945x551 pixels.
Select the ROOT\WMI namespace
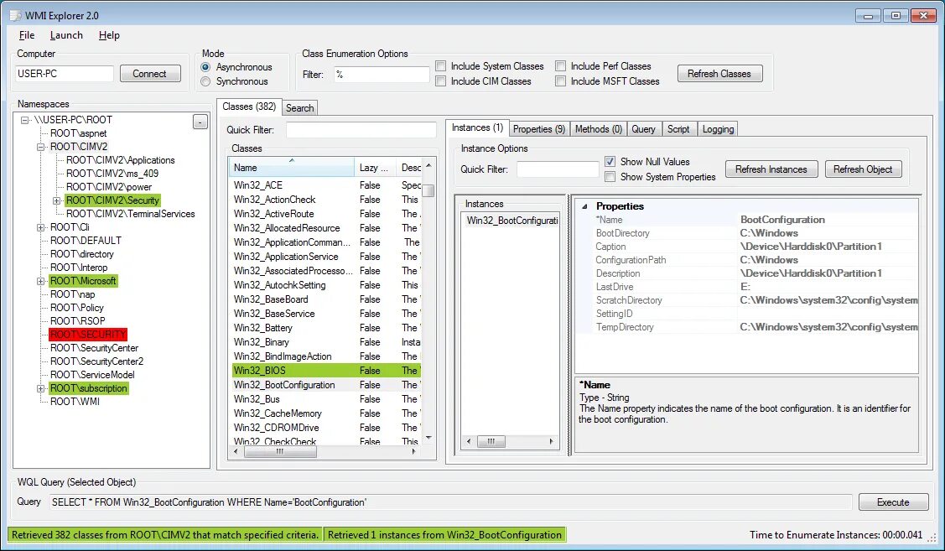[75, 402]
